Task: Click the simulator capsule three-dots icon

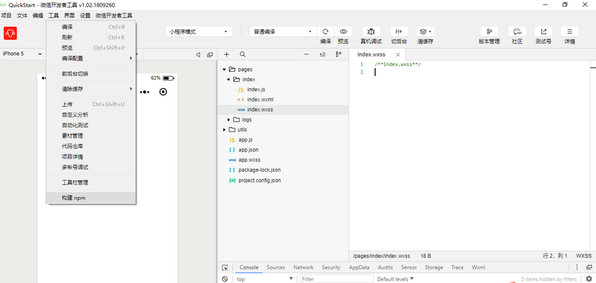Action: 144,92
